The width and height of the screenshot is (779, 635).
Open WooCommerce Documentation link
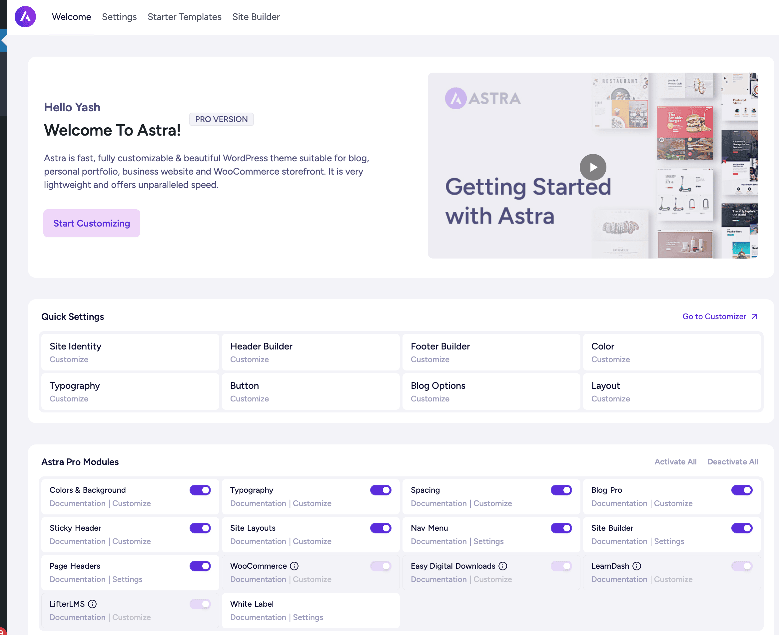pyautogui.click(x=258, y=579)
